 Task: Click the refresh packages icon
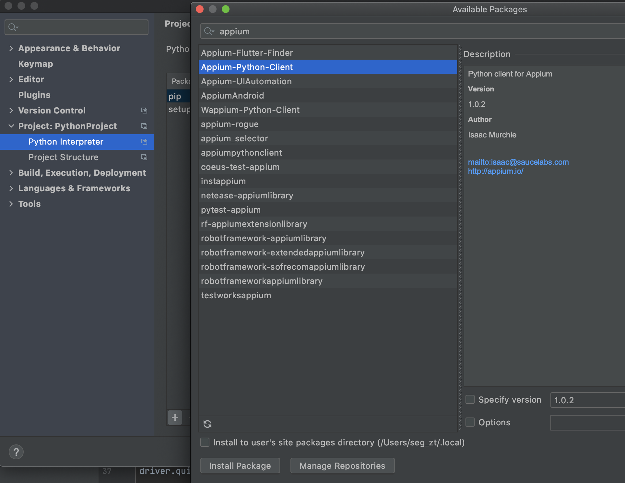pos(207,424)
